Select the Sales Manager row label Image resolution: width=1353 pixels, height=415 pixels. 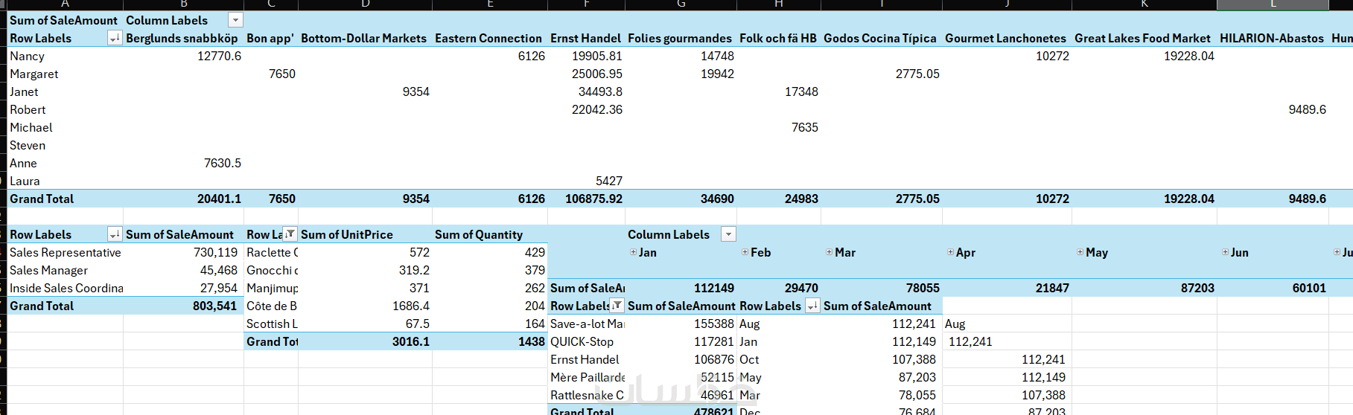(x=48, y=270)
